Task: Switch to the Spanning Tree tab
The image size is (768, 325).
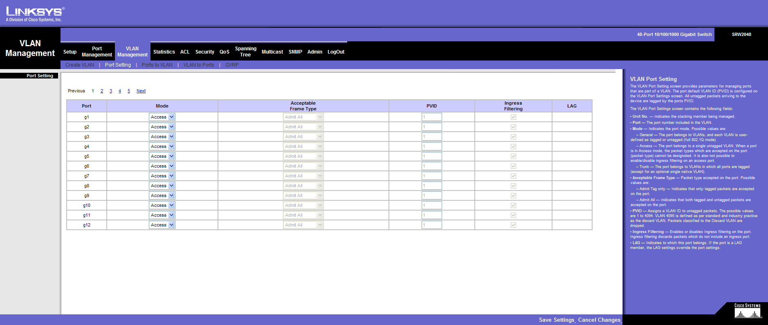Action: pos(245,52)
